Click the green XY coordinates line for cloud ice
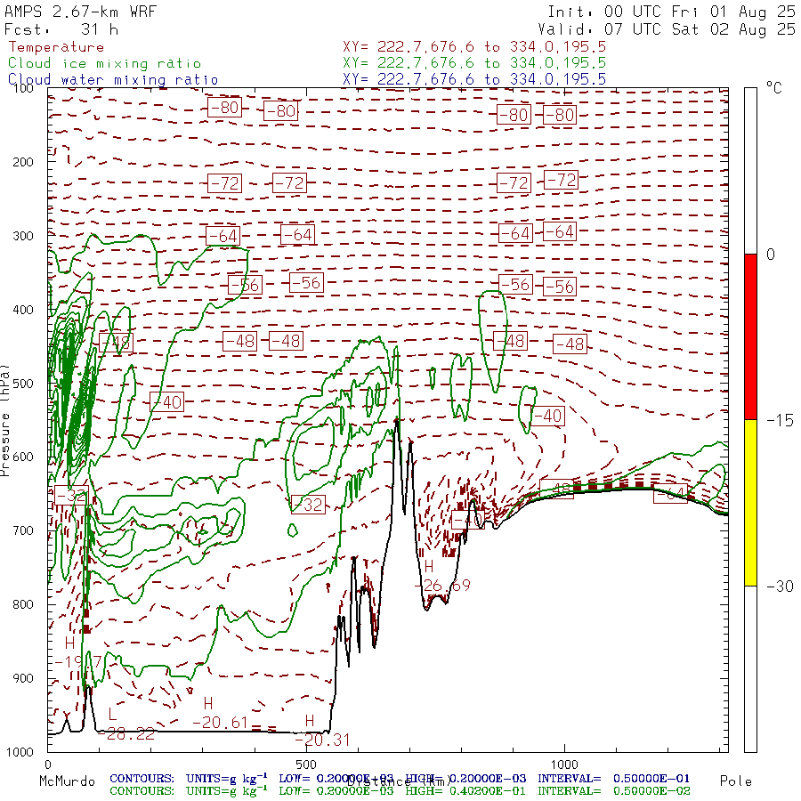Image resolution: width=801 pixels, height=801 pixels. pos(474,63)
